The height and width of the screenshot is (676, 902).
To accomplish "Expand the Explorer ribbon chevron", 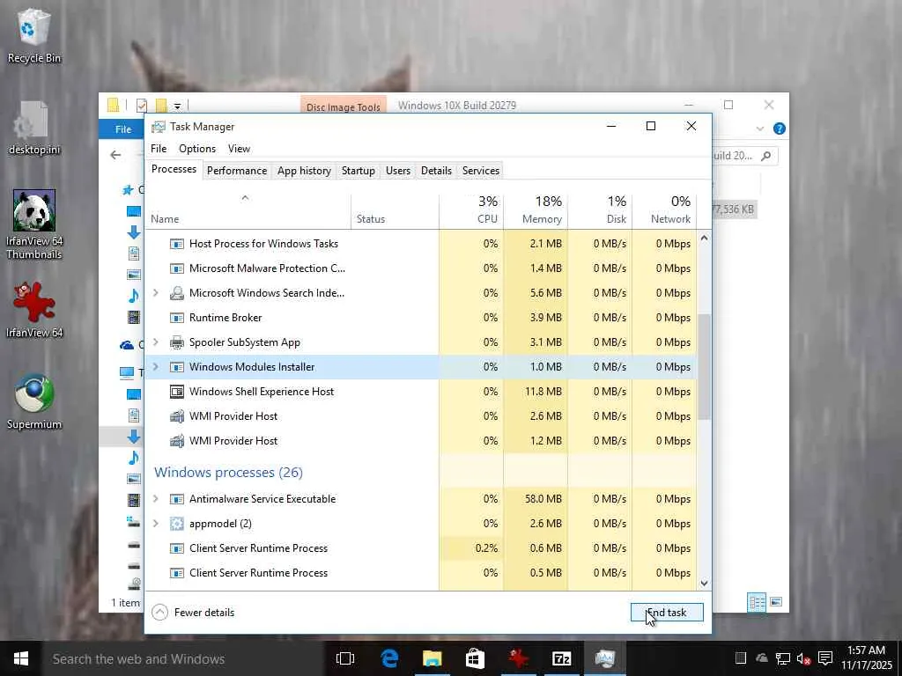I will click(x=760, y=129).
